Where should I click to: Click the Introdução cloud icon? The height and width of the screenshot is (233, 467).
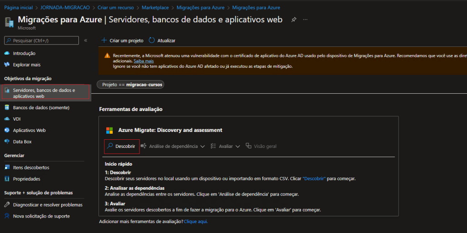click(7, 53)
